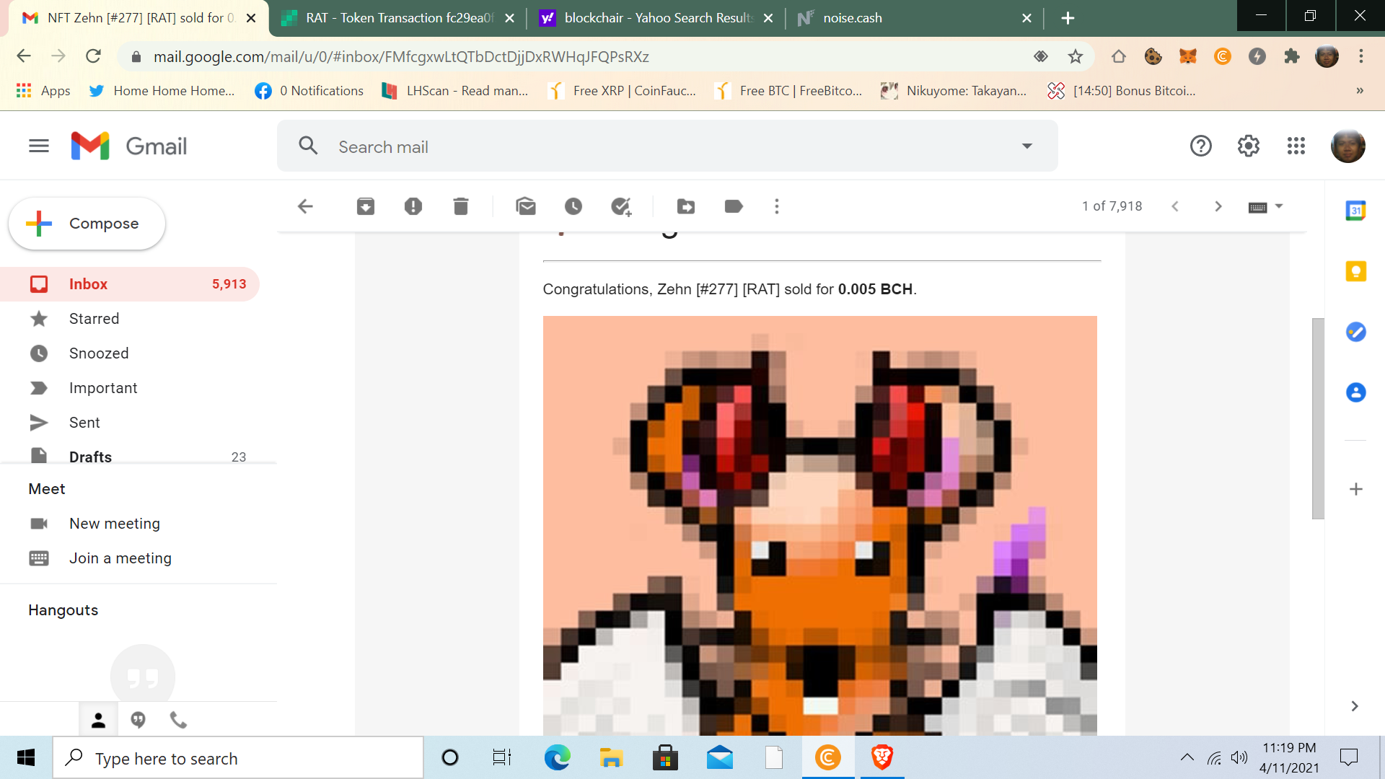Expand hidden bookmarks chevron

click(1360, 91)
